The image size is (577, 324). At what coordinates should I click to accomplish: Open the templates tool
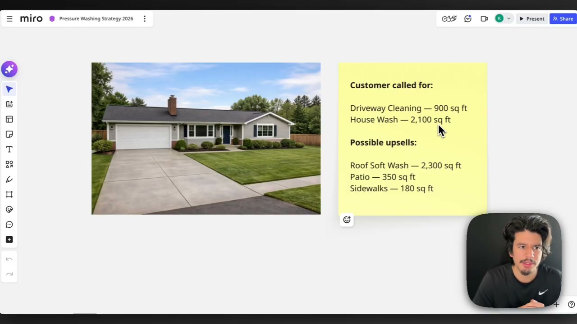(9, 119)
